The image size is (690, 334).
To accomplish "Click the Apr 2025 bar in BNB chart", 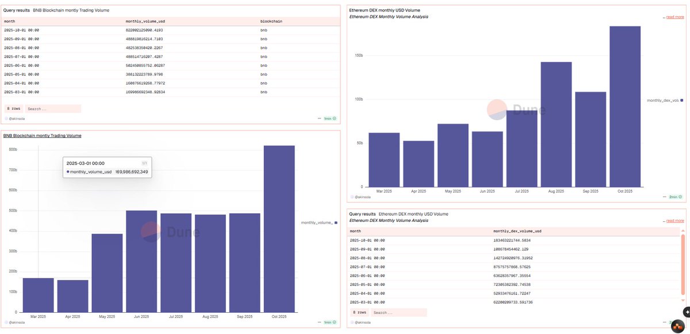I will coord(73,295).
